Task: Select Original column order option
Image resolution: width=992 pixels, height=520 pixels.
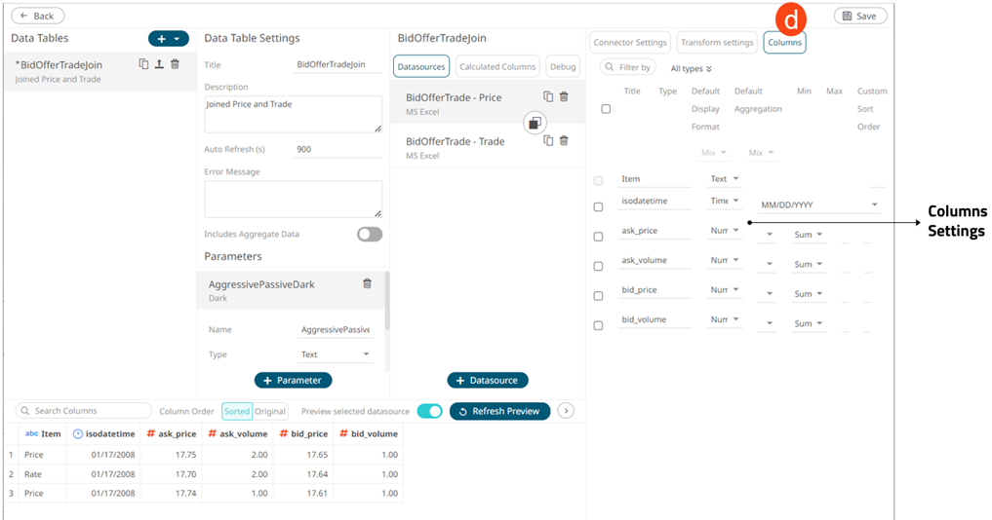Action: [270, 411]
